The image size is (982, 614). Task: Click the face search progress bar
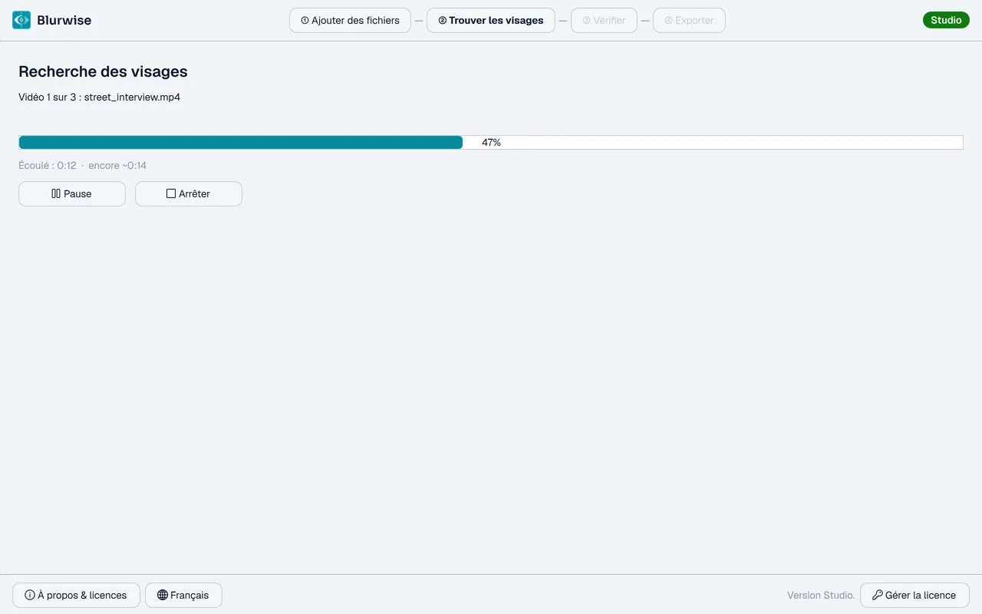coord(491,142)
